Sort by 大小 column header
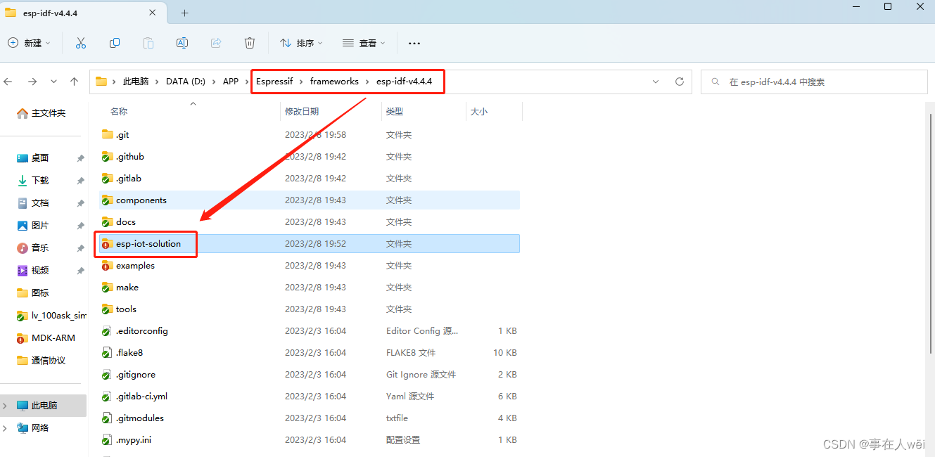Viewport: 935px width, 457px height. pyautogui.click(x=479, y=112)
